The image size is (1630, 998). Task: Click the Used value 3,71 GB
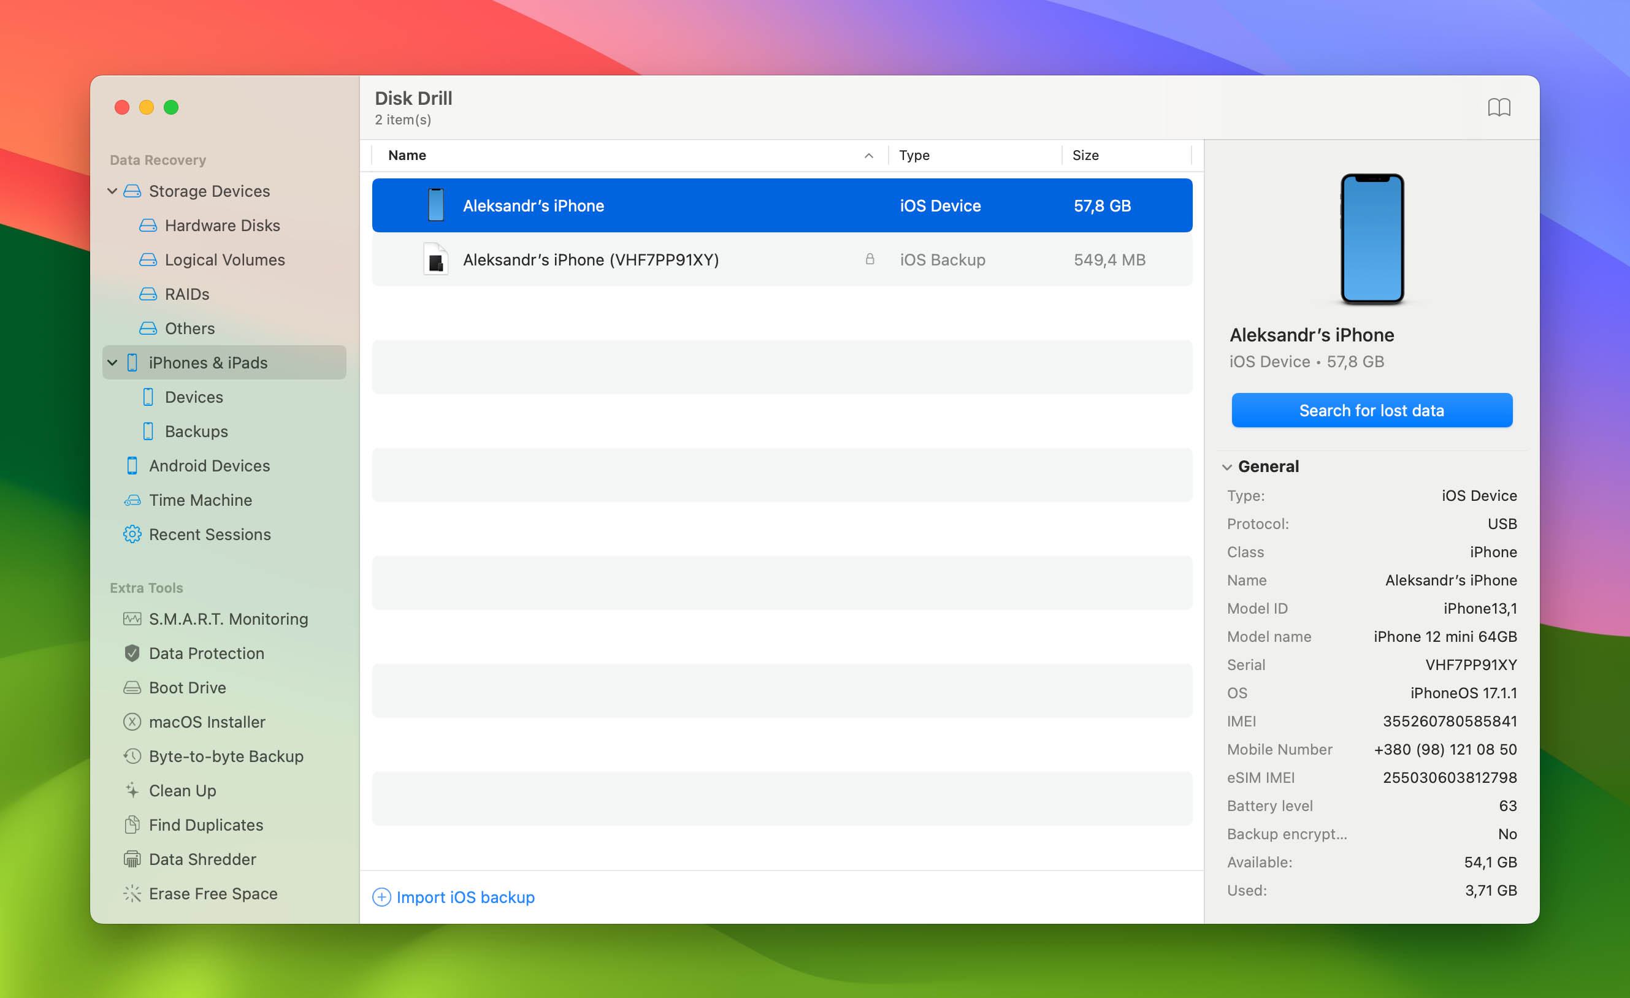pyautogui.click(x=1490, y=890)
